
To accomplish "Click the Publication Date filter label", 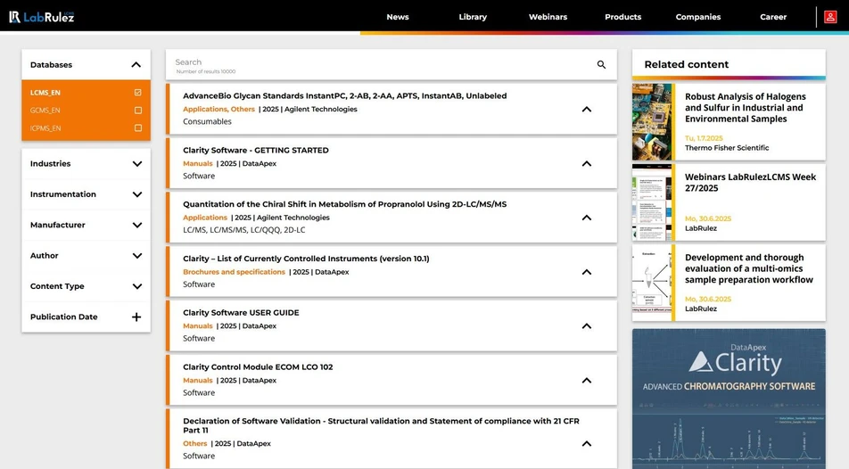I will tap(64, 317).
